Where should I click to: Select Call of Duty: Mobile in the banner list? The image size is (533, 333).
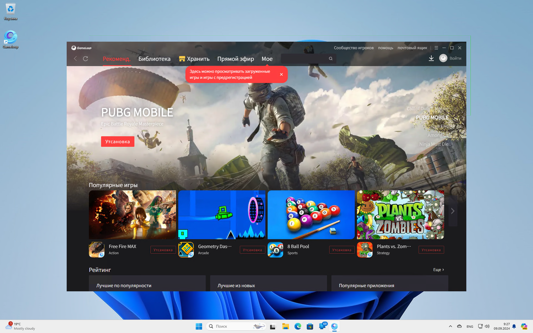point(427,109)
